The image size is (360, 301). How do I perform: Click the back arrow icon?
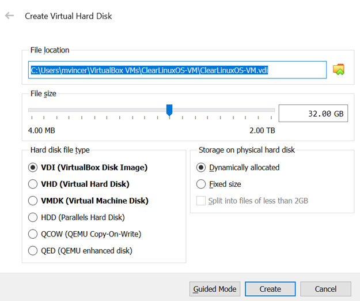click(9, 16)
